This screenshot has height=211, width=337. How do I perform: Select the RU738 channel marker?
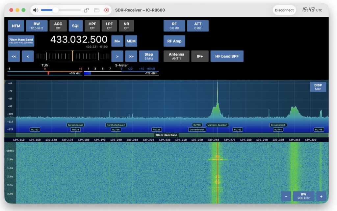156,130
